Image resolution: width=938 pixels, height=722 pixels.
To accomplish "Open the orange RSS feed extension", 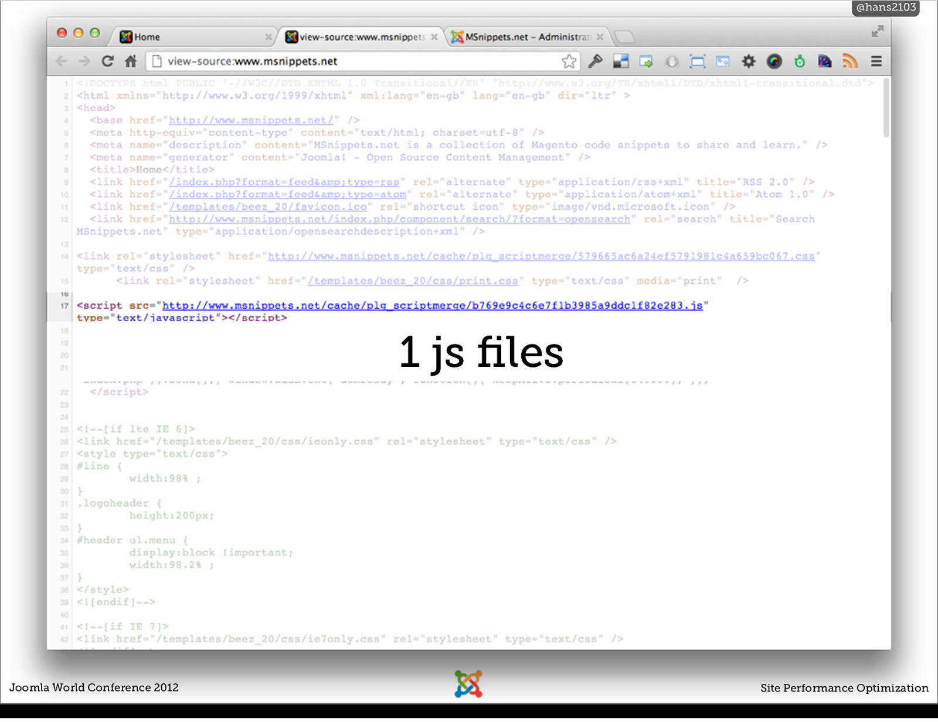I will (x=850, y=61).
